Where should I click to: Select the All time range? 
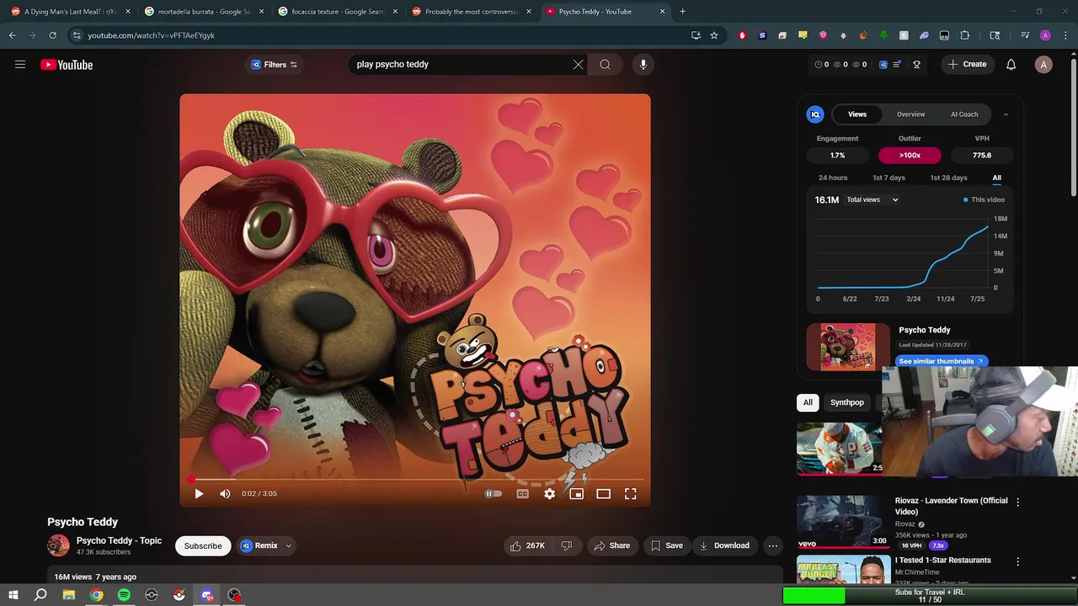[x=996, y=178]
